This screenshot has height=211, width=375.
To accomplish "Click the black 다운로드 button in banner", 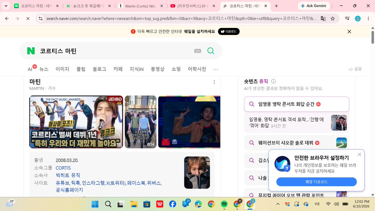I will click(229, 31).
